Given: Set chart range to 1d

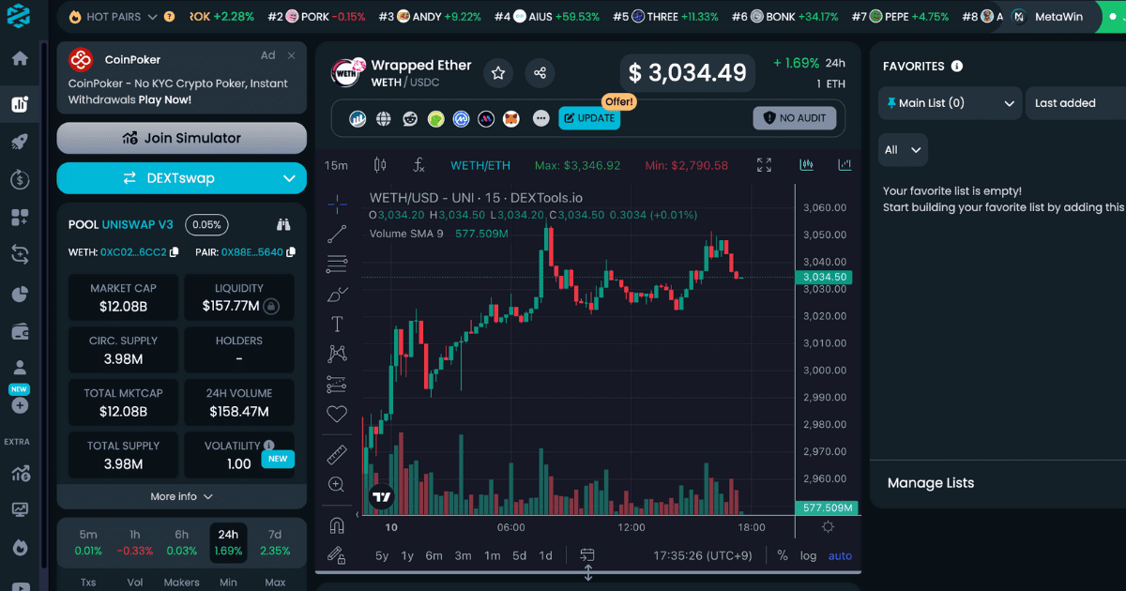Looking at the screenshot, I should [x=545, y=555].
